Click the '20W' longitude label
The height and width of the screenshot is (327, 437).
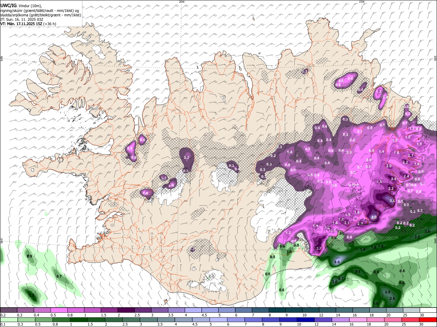182,2
